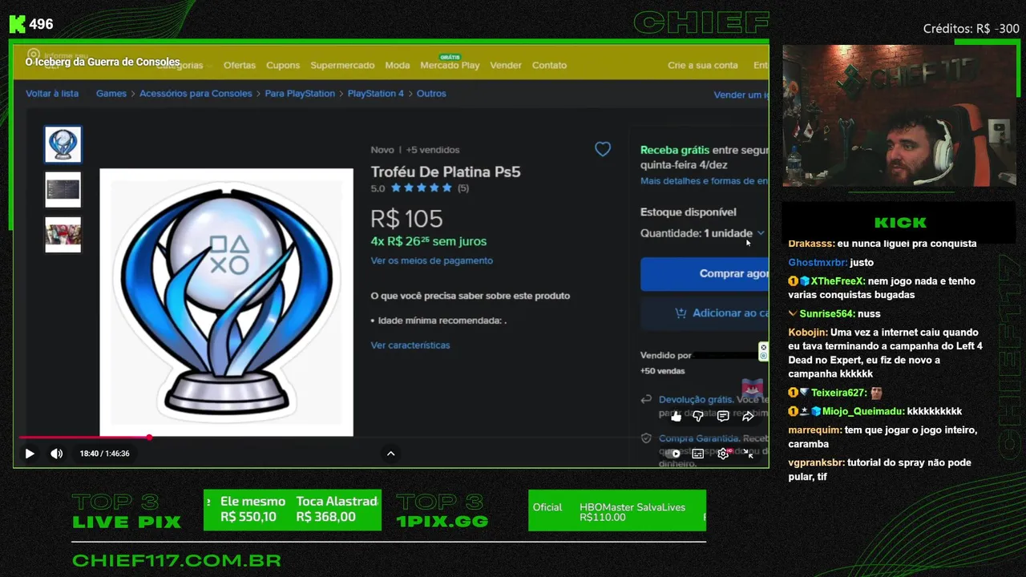Click the streamer webcam feed
Screen dimensions: 1026x577
pos(899,115)
